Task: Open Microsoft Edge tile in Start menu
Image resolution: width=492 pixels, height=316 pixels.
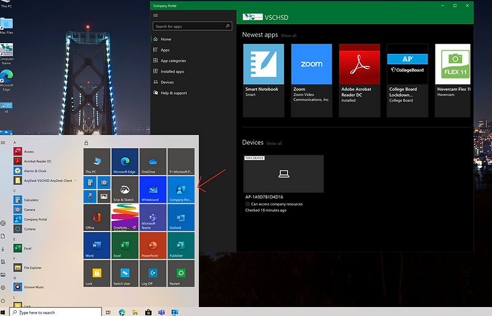Action: tap(125, 162)
